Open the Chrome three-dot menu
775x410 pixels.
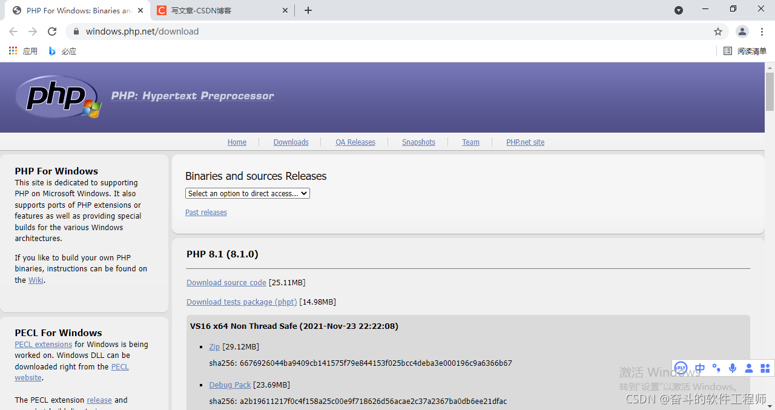(x=762, y=31)
